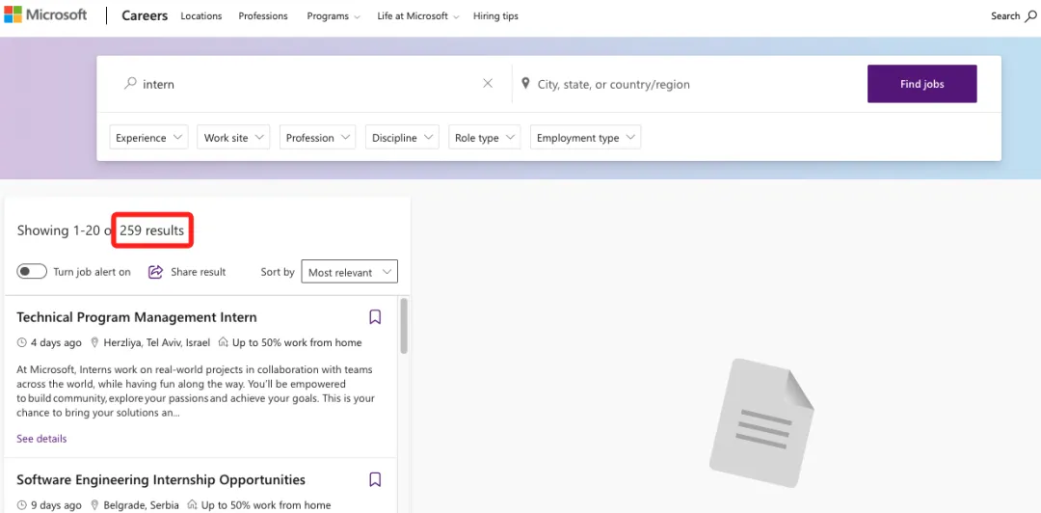Screen dimensions: 1041x513
Task: Click Up to 50% work from home in Herzliya job
Action: click(x=297, y=343)
